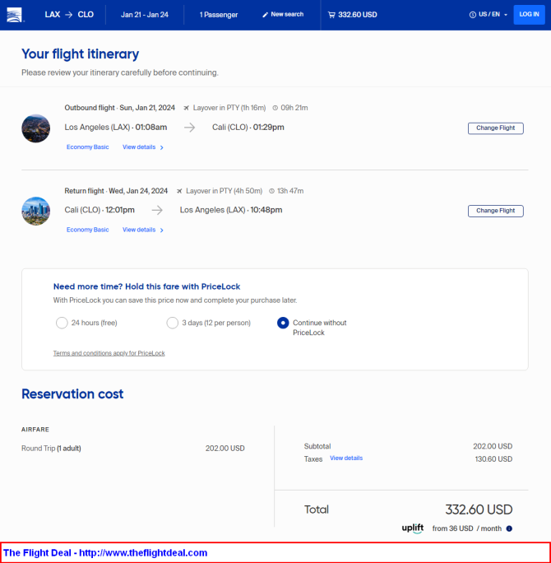The height and width of the screenshot is (563, 551).
Task: Click Change Flight for the return flight
Action: (495, 211)
